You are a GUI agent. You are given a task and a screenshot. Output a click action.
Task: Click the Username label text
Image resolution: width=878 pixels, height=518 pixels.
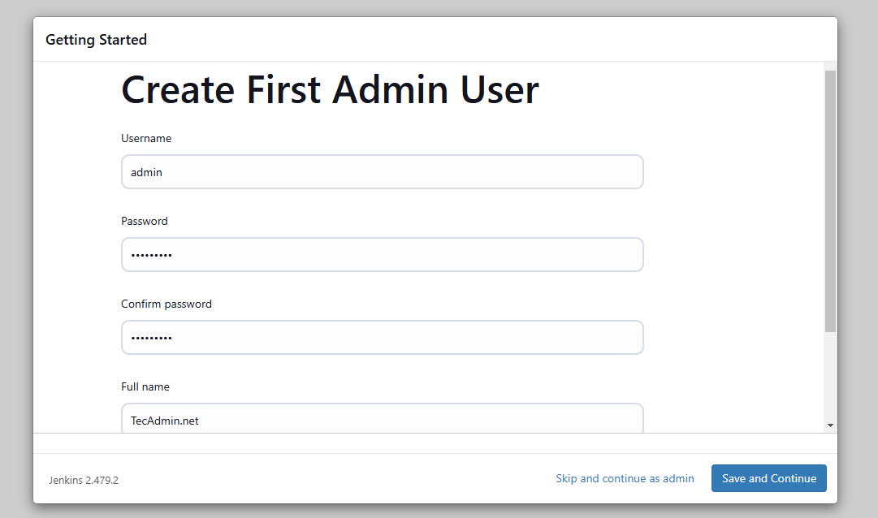click(x=146, y=139)
